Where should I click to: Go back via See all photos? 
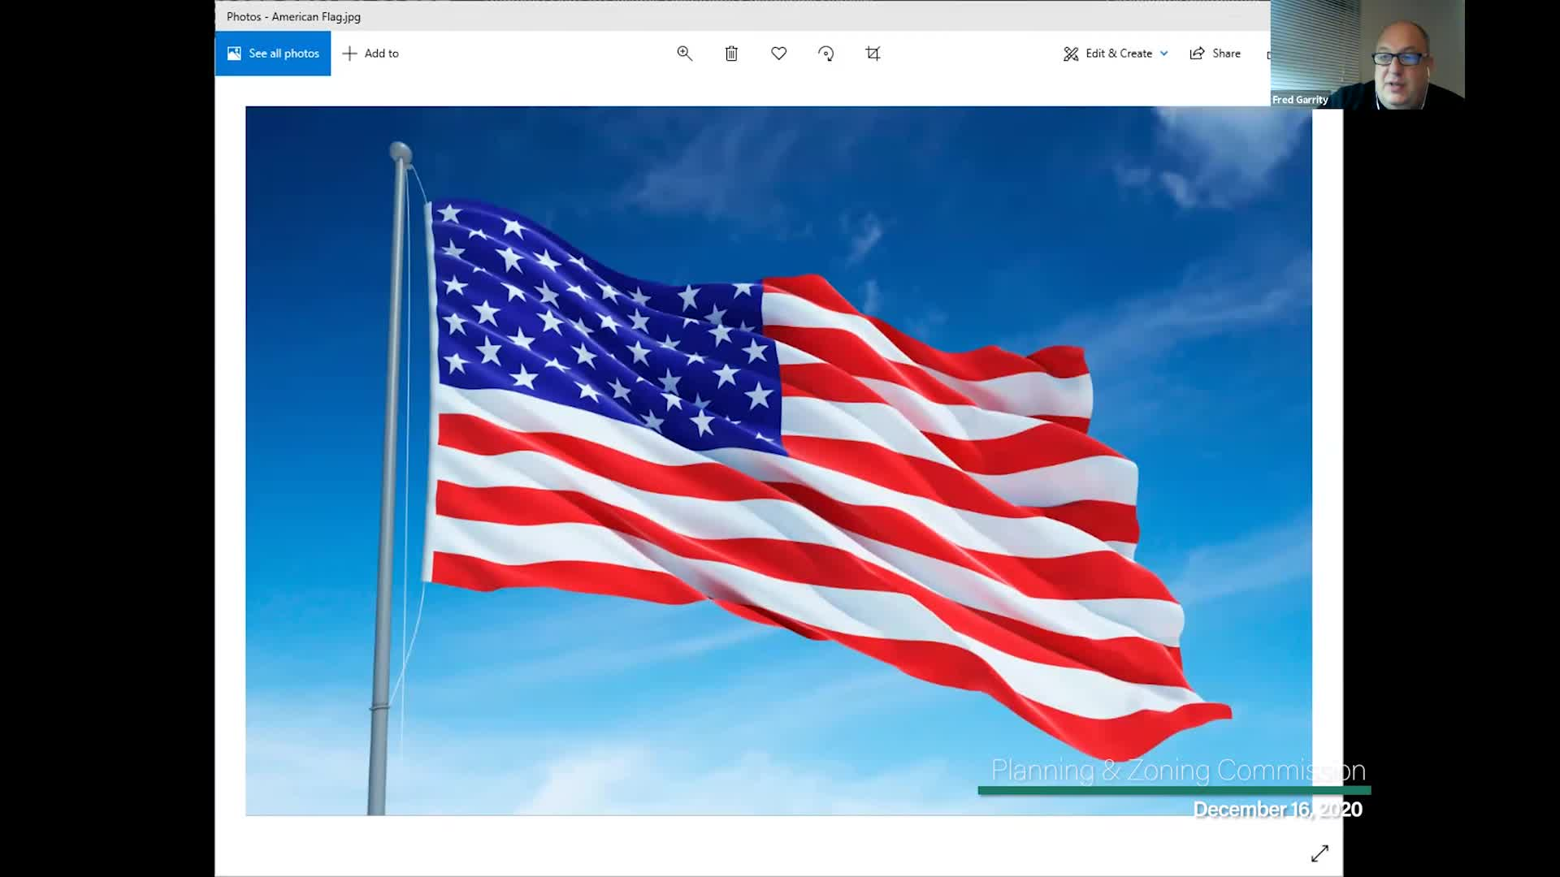point(273,54)
